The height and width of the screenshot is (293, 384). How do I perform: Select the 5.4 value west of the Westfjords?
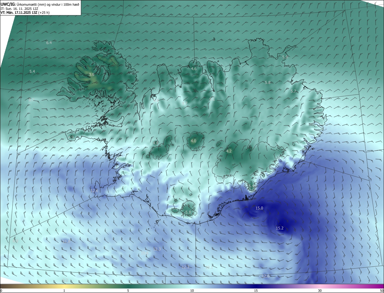[32, 71]
